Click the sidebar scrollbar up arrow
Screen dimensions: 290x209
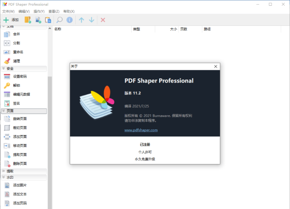(x=50, y=29)
